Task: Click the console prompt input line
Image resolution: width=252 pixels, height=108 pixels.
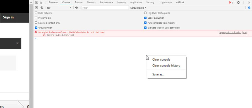Action: (x=143, y=38)
